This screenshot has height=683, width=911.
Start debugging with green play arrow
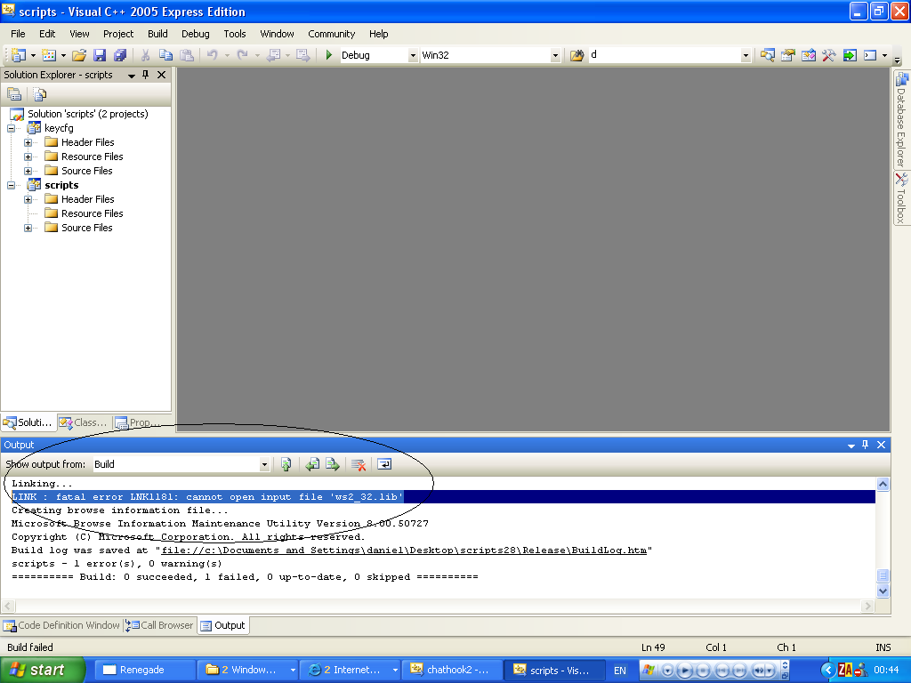pos(329,55)
